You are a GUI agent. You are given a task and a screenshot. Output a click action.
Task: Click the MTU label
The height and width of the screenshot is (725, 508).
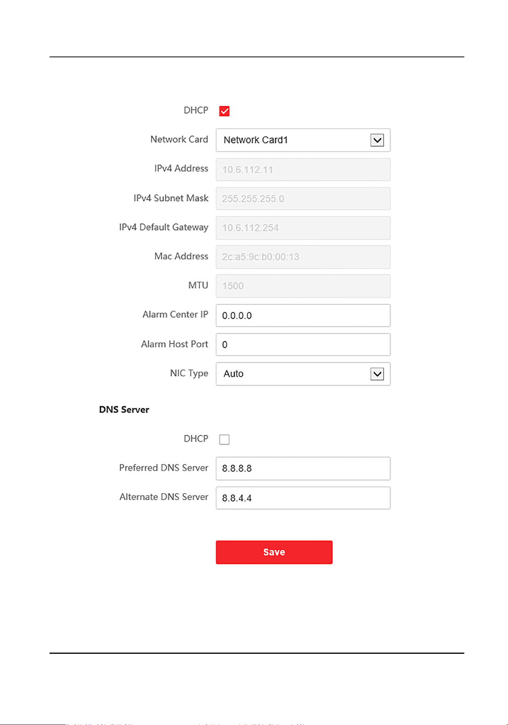coord(198,285)
